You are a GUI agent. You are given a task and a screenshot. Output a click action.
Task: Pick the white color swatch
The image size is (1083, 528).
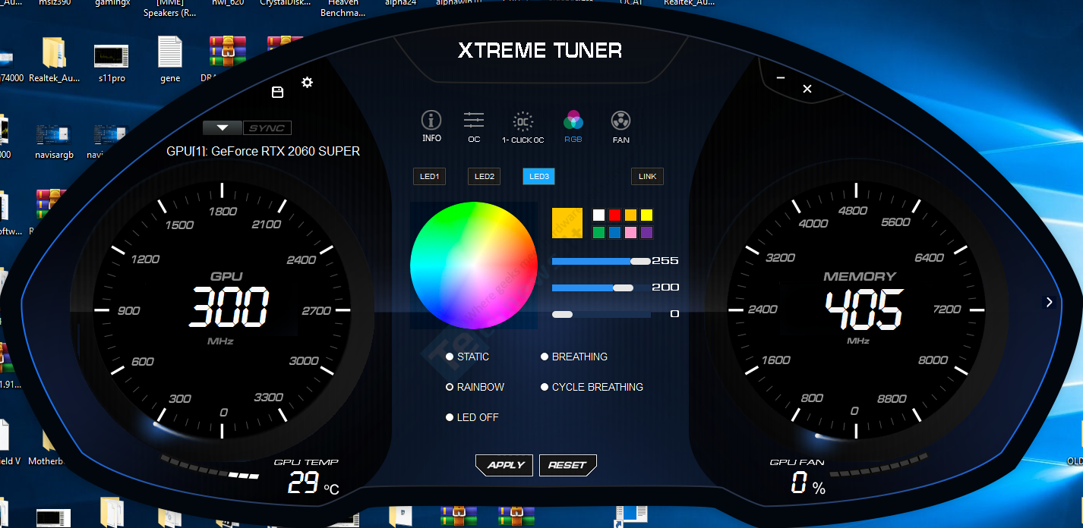tap(599, 215)
